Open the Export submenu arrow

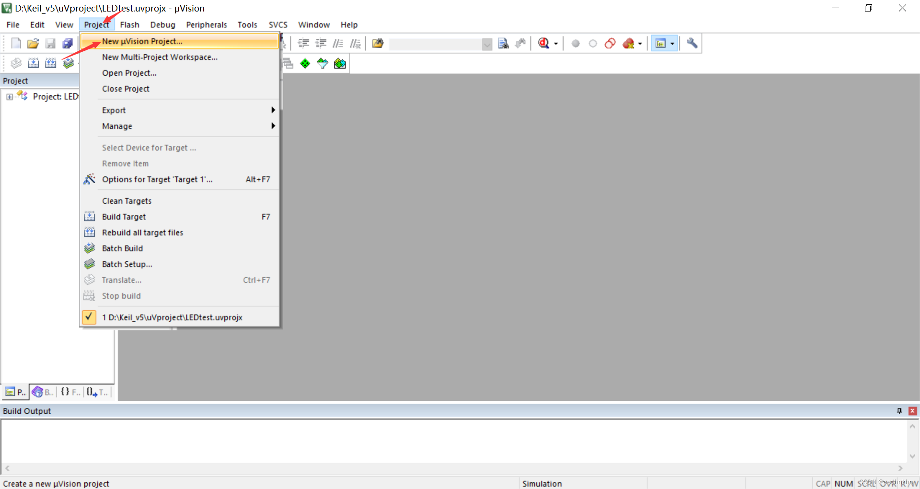tap(273, 110)
